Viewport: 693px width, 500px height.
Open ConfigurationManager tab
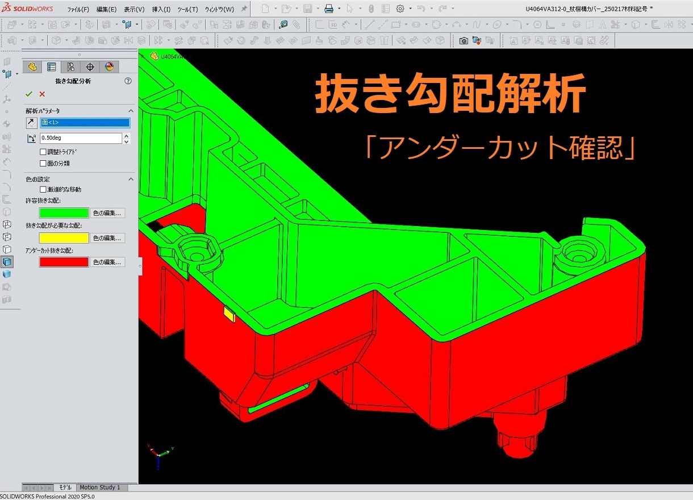tap(70, 66)
